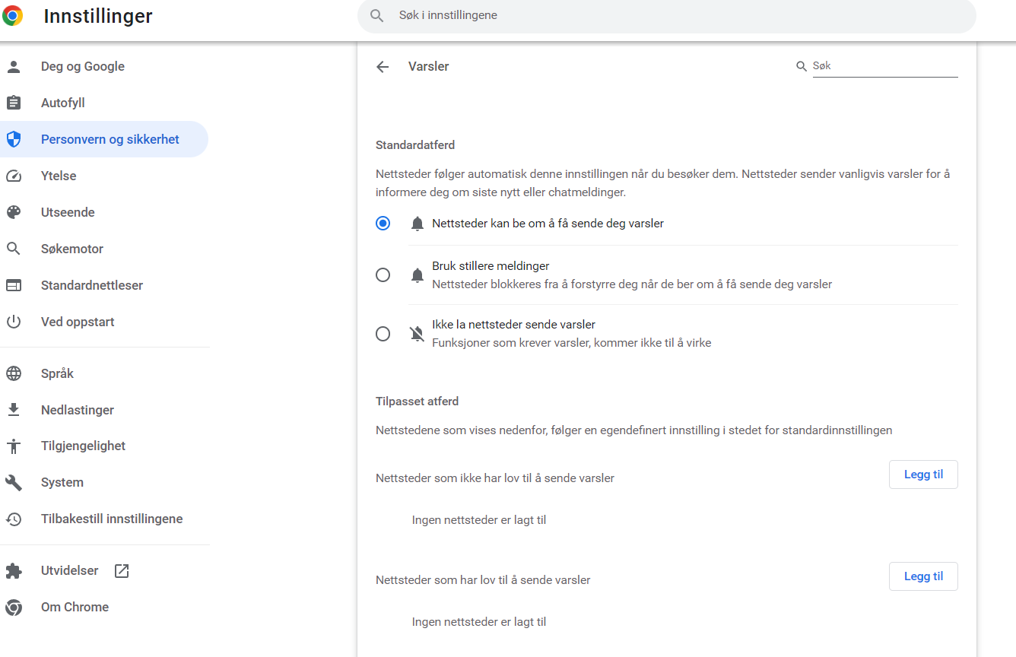Viewport: 1016px width, 657px height.
Task: Click the Utseende palette icon
Action: pos(14,212)
